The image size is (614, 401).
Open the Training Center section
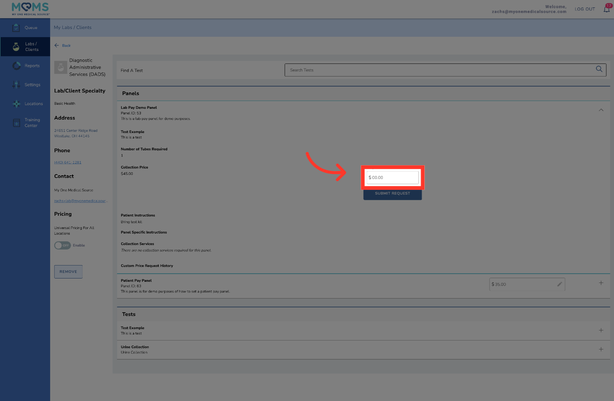[x=25, y=123]
